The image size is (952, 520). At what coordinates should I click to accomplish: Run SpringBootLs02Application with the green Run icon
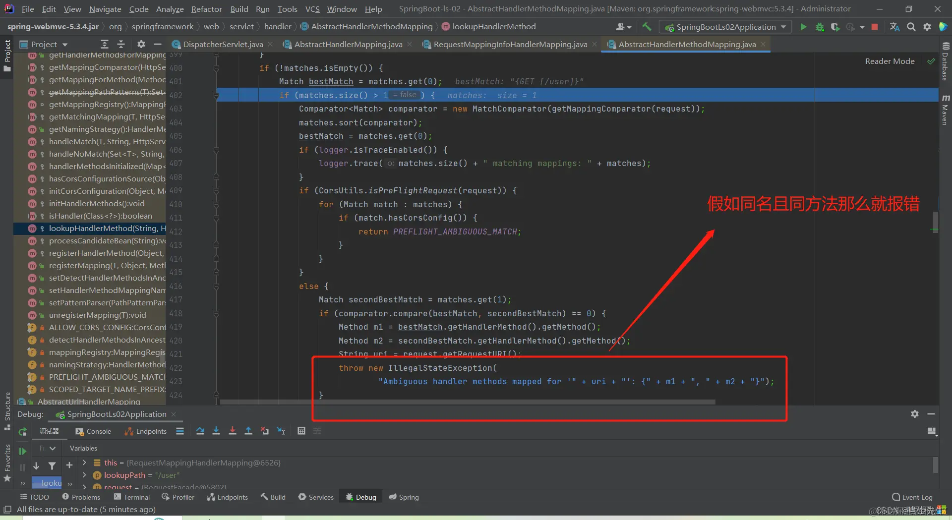coord(803,27)
